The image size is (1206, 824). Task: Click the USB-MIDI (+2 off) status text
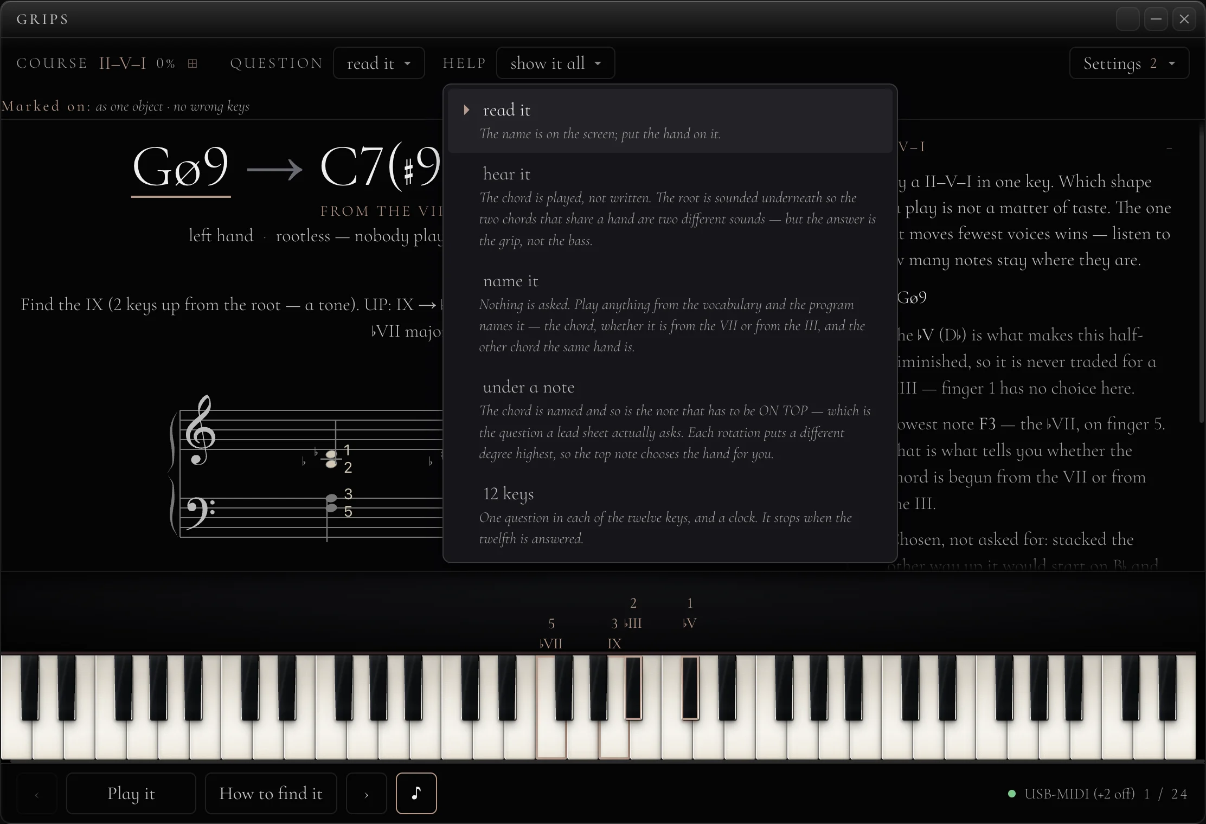pyautogui.click(x=1079, y=794)
